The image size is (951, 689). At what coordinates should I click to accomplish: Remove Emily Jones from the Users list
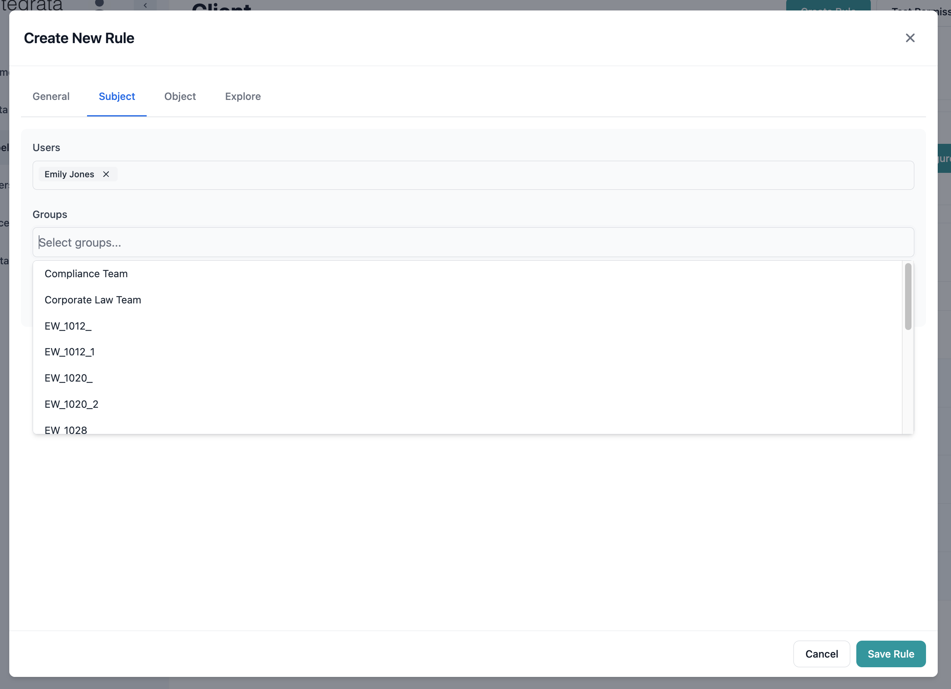106,174
